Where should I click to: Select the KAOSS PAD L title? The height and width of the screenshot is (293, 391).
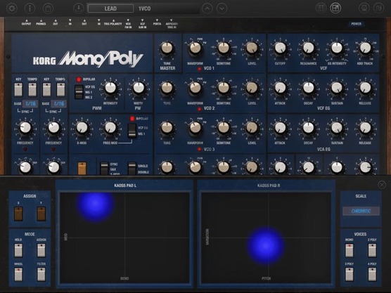[125, 185]
